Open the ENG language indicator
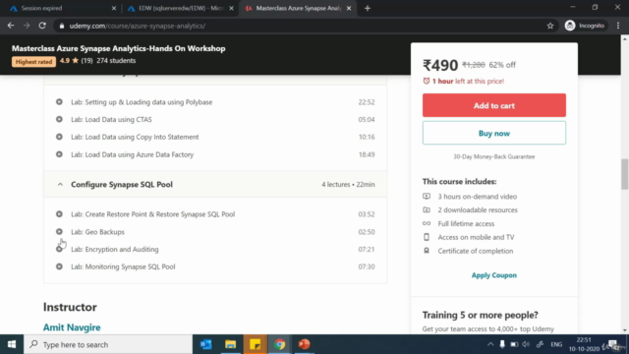This screenshot has width=629, height=354. point(556,344)
